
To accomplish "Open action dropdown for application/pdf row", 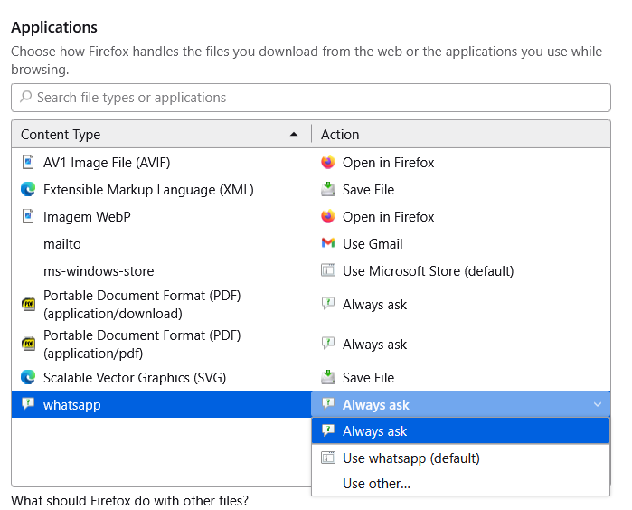I will pyautogui.click(x=461, y=344).
